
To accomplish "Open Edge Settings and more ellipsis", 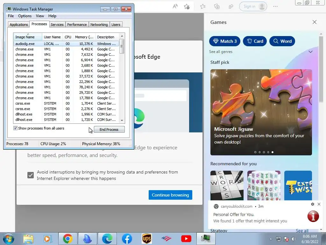I will coord(275,6).
